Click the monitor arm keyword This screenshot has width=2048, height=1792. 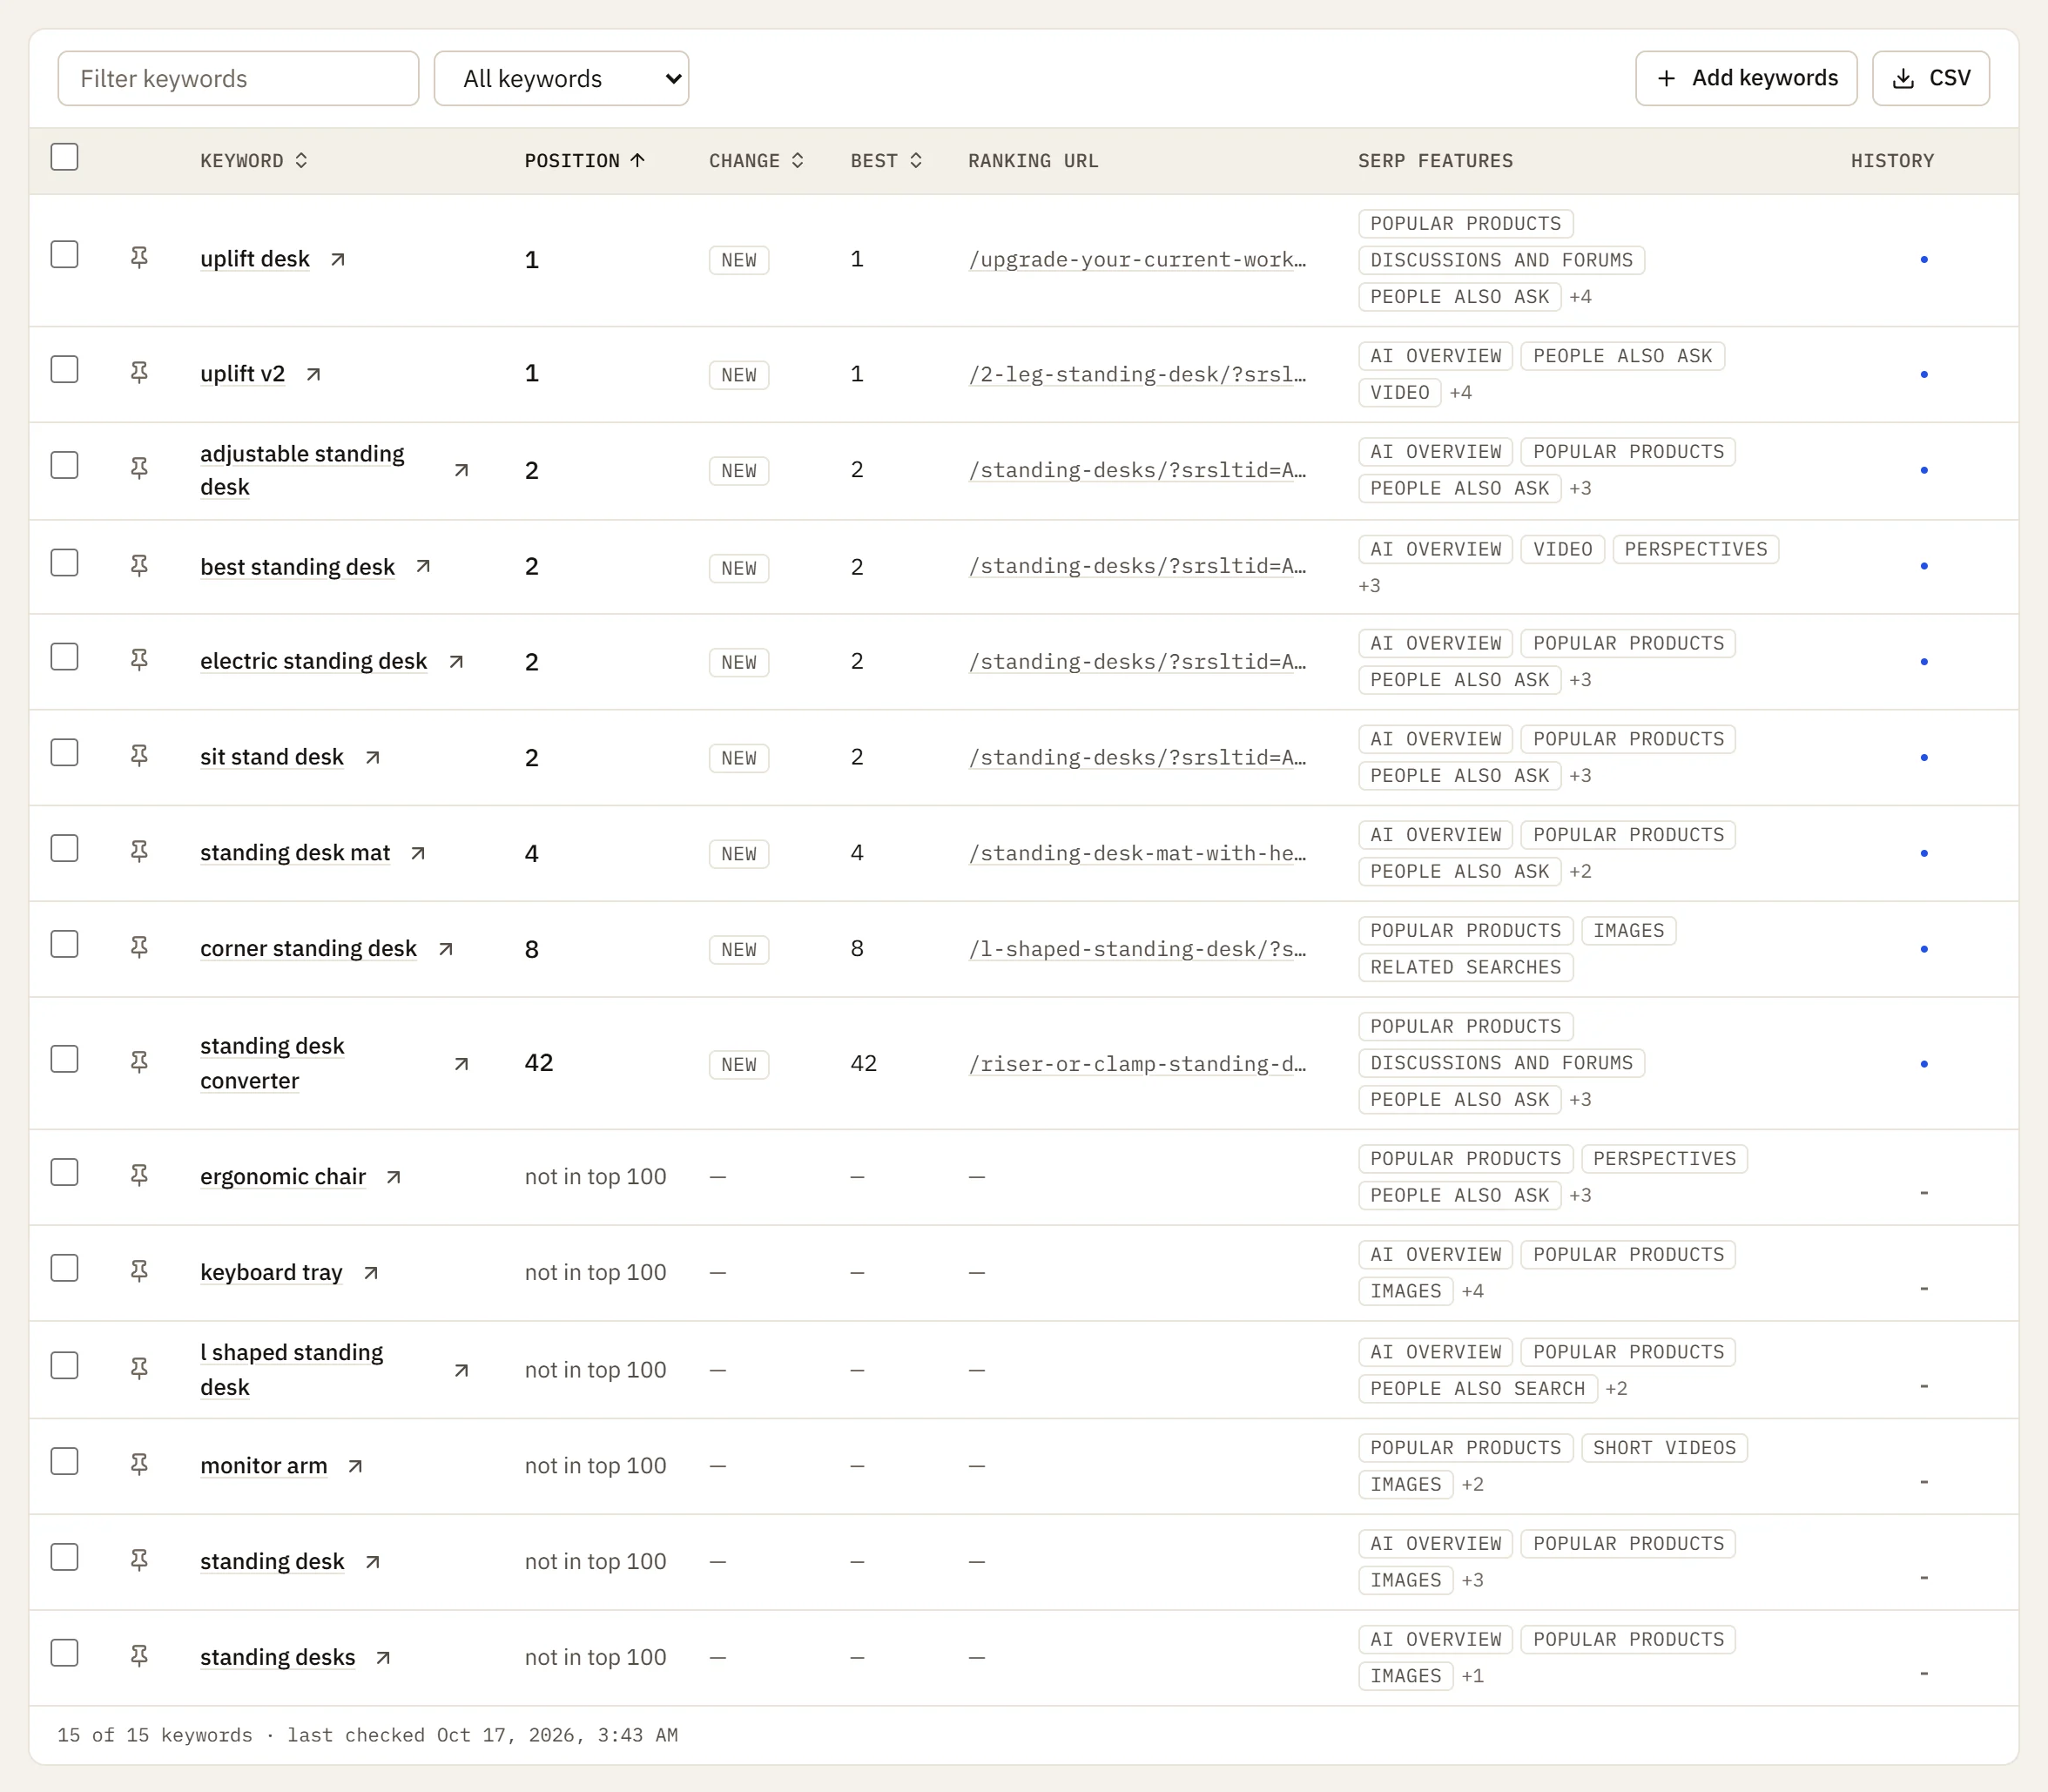click(x=264, y=1466)
